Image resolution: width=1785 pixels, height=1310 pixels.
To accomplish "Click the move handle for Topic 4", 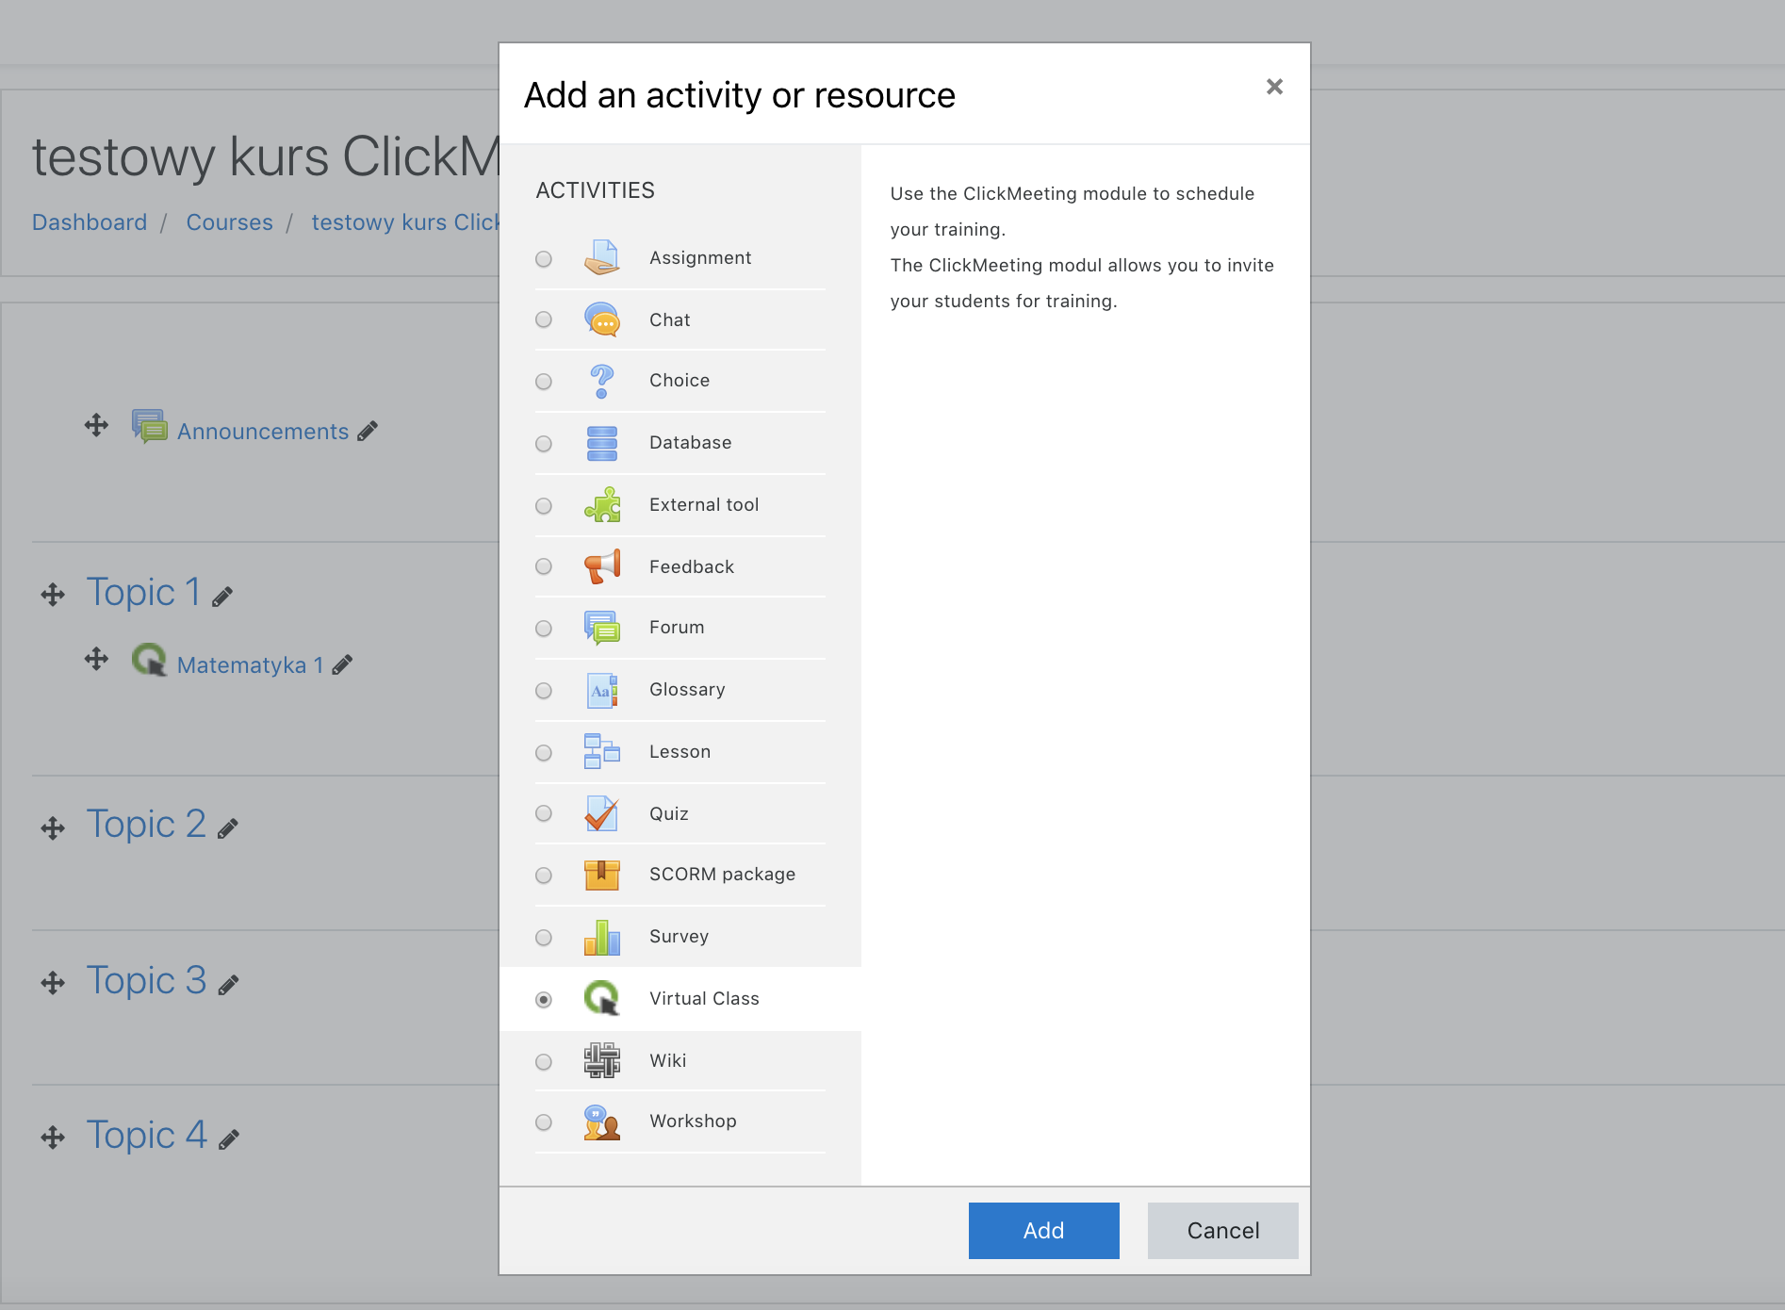I will (53, 1138).
